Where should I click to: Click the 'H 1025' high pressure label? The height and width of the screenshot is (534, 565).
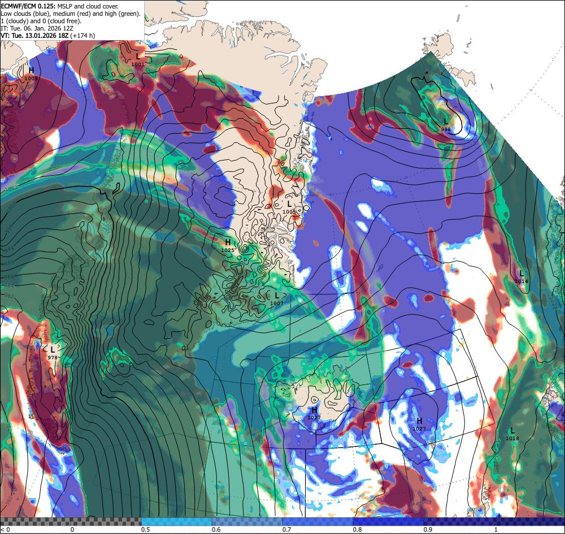coord(228,245)
